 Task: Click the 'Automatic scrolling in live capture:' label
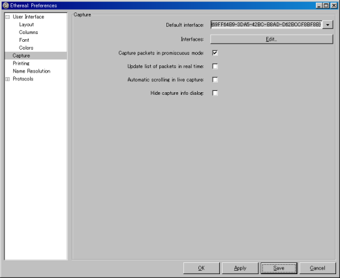click(166, 80)
